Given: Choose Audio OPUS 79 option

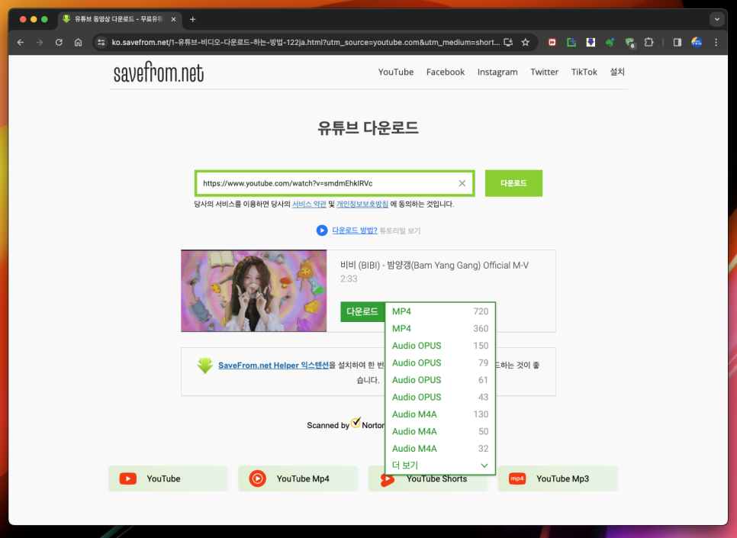Looking at the screenshot, I should [x=440, y=362].
